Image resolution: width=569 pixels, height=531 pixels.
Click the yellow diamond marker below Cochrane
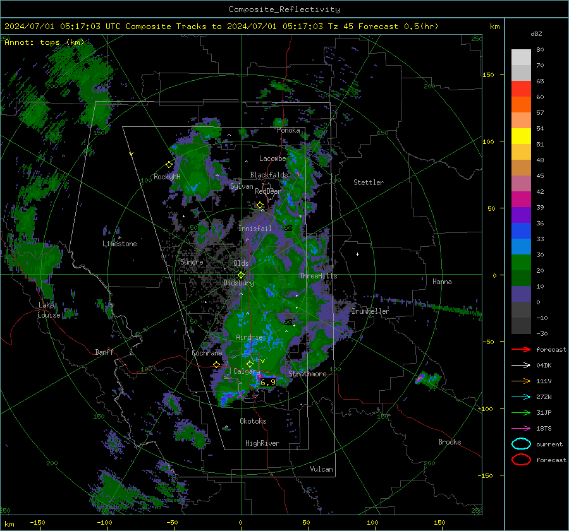tap(216, 365)
